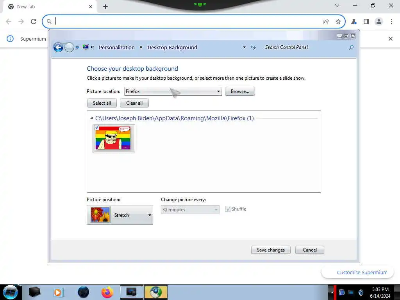
Task: Launch Firefox from the taskbar
Action: [x=107, y=292]
